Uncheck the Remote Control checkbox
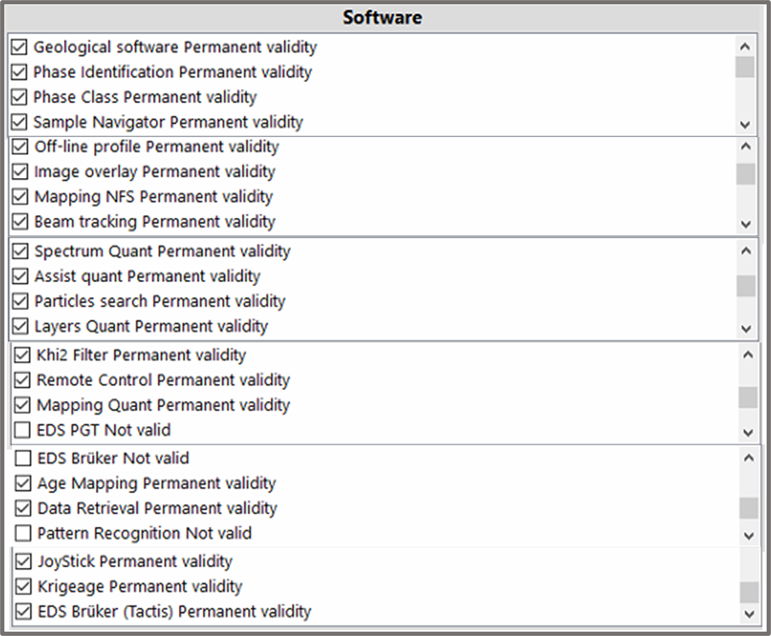771x636 pixels. tap(23, 380)
